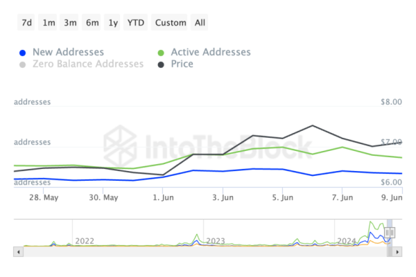
Task: Show All historical data
Action: [x=200, y=23]
